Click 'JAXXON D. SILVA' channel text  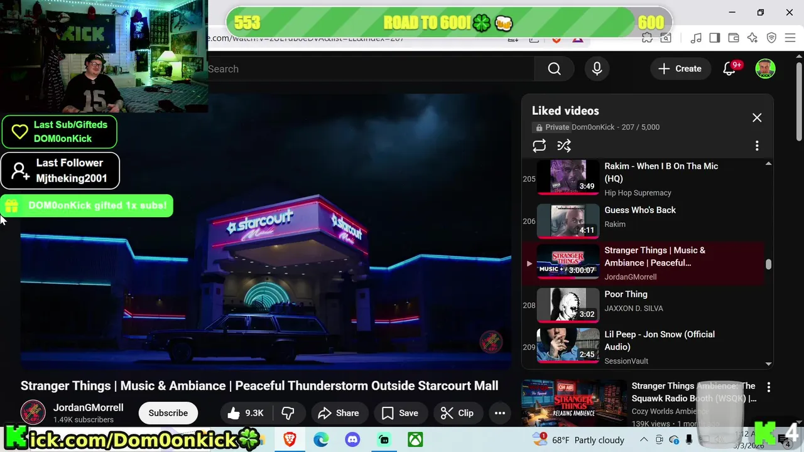tap(634, 308)
